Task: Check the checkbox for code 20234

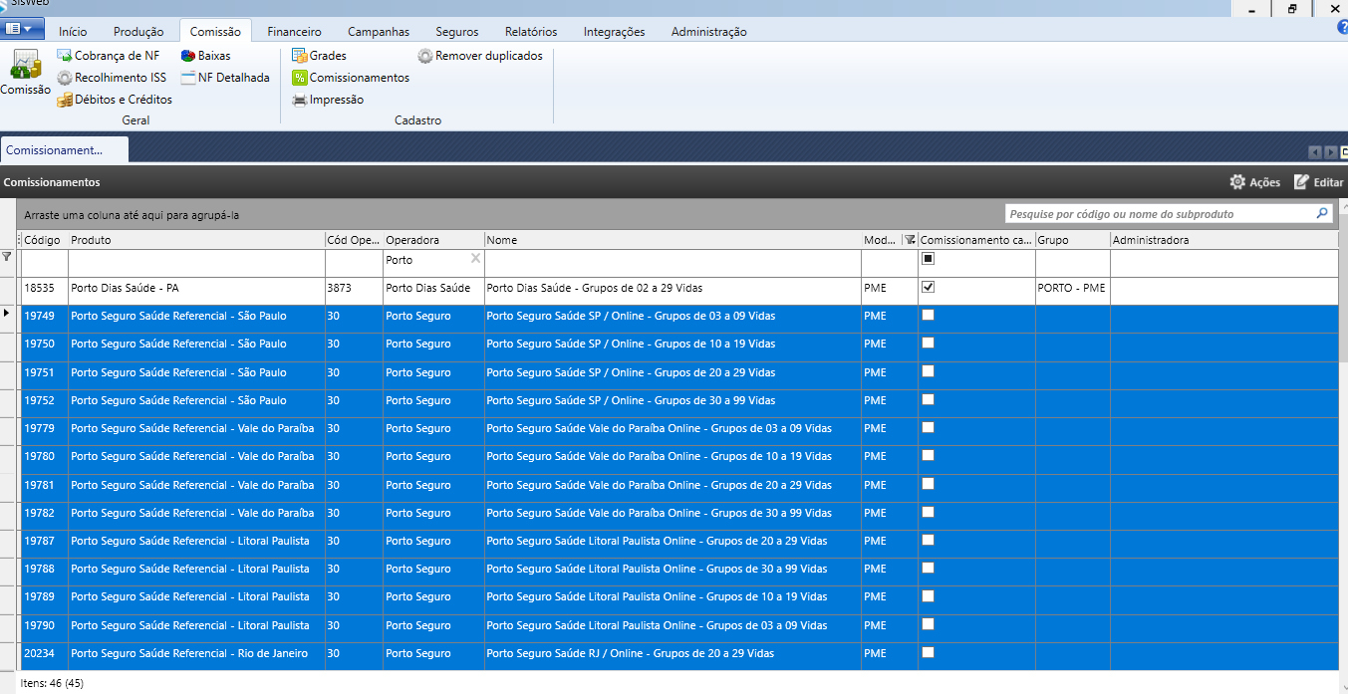Action: point(928,652)
